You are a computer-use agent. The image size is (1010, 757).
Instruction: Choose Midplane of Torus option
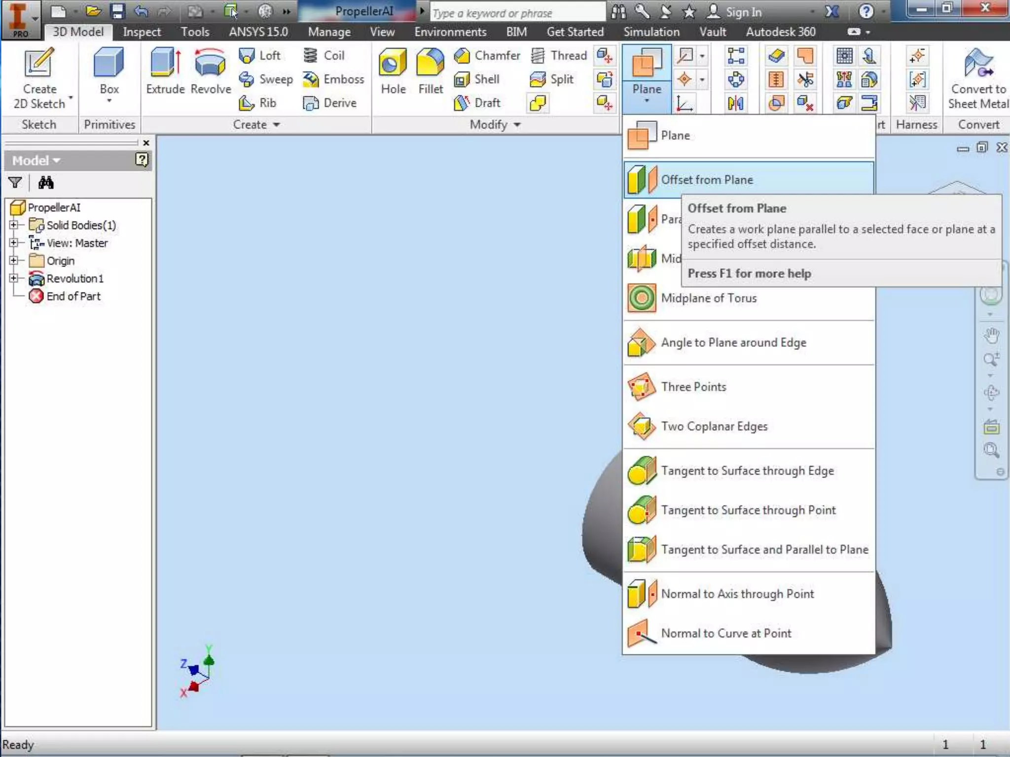(708, 298)
